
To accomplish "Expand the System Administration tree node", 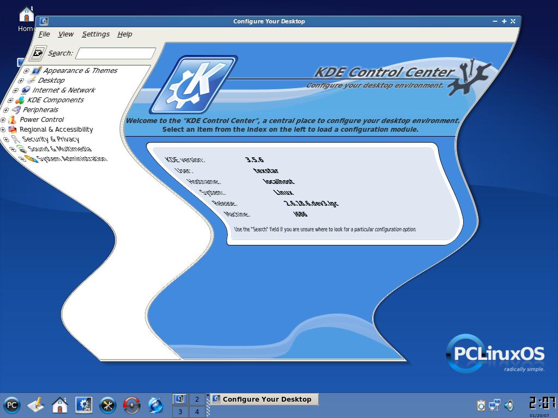I will (x=21, y=159).
